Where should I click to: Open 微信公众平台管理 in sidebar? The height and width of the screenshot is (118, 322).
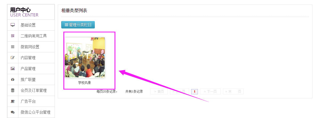point(35,112)
